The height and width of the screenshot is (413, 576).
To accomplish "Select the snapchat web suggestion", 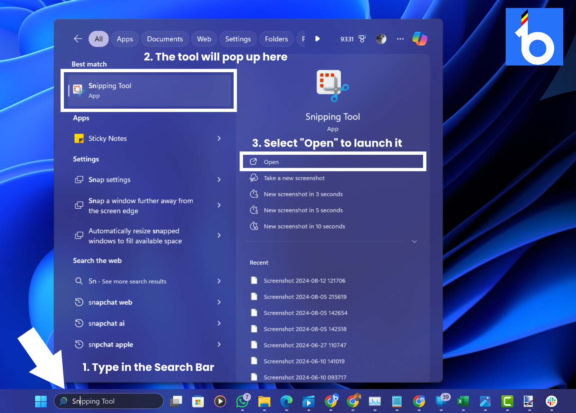I will pyautogui.click(x=110, y=302).
